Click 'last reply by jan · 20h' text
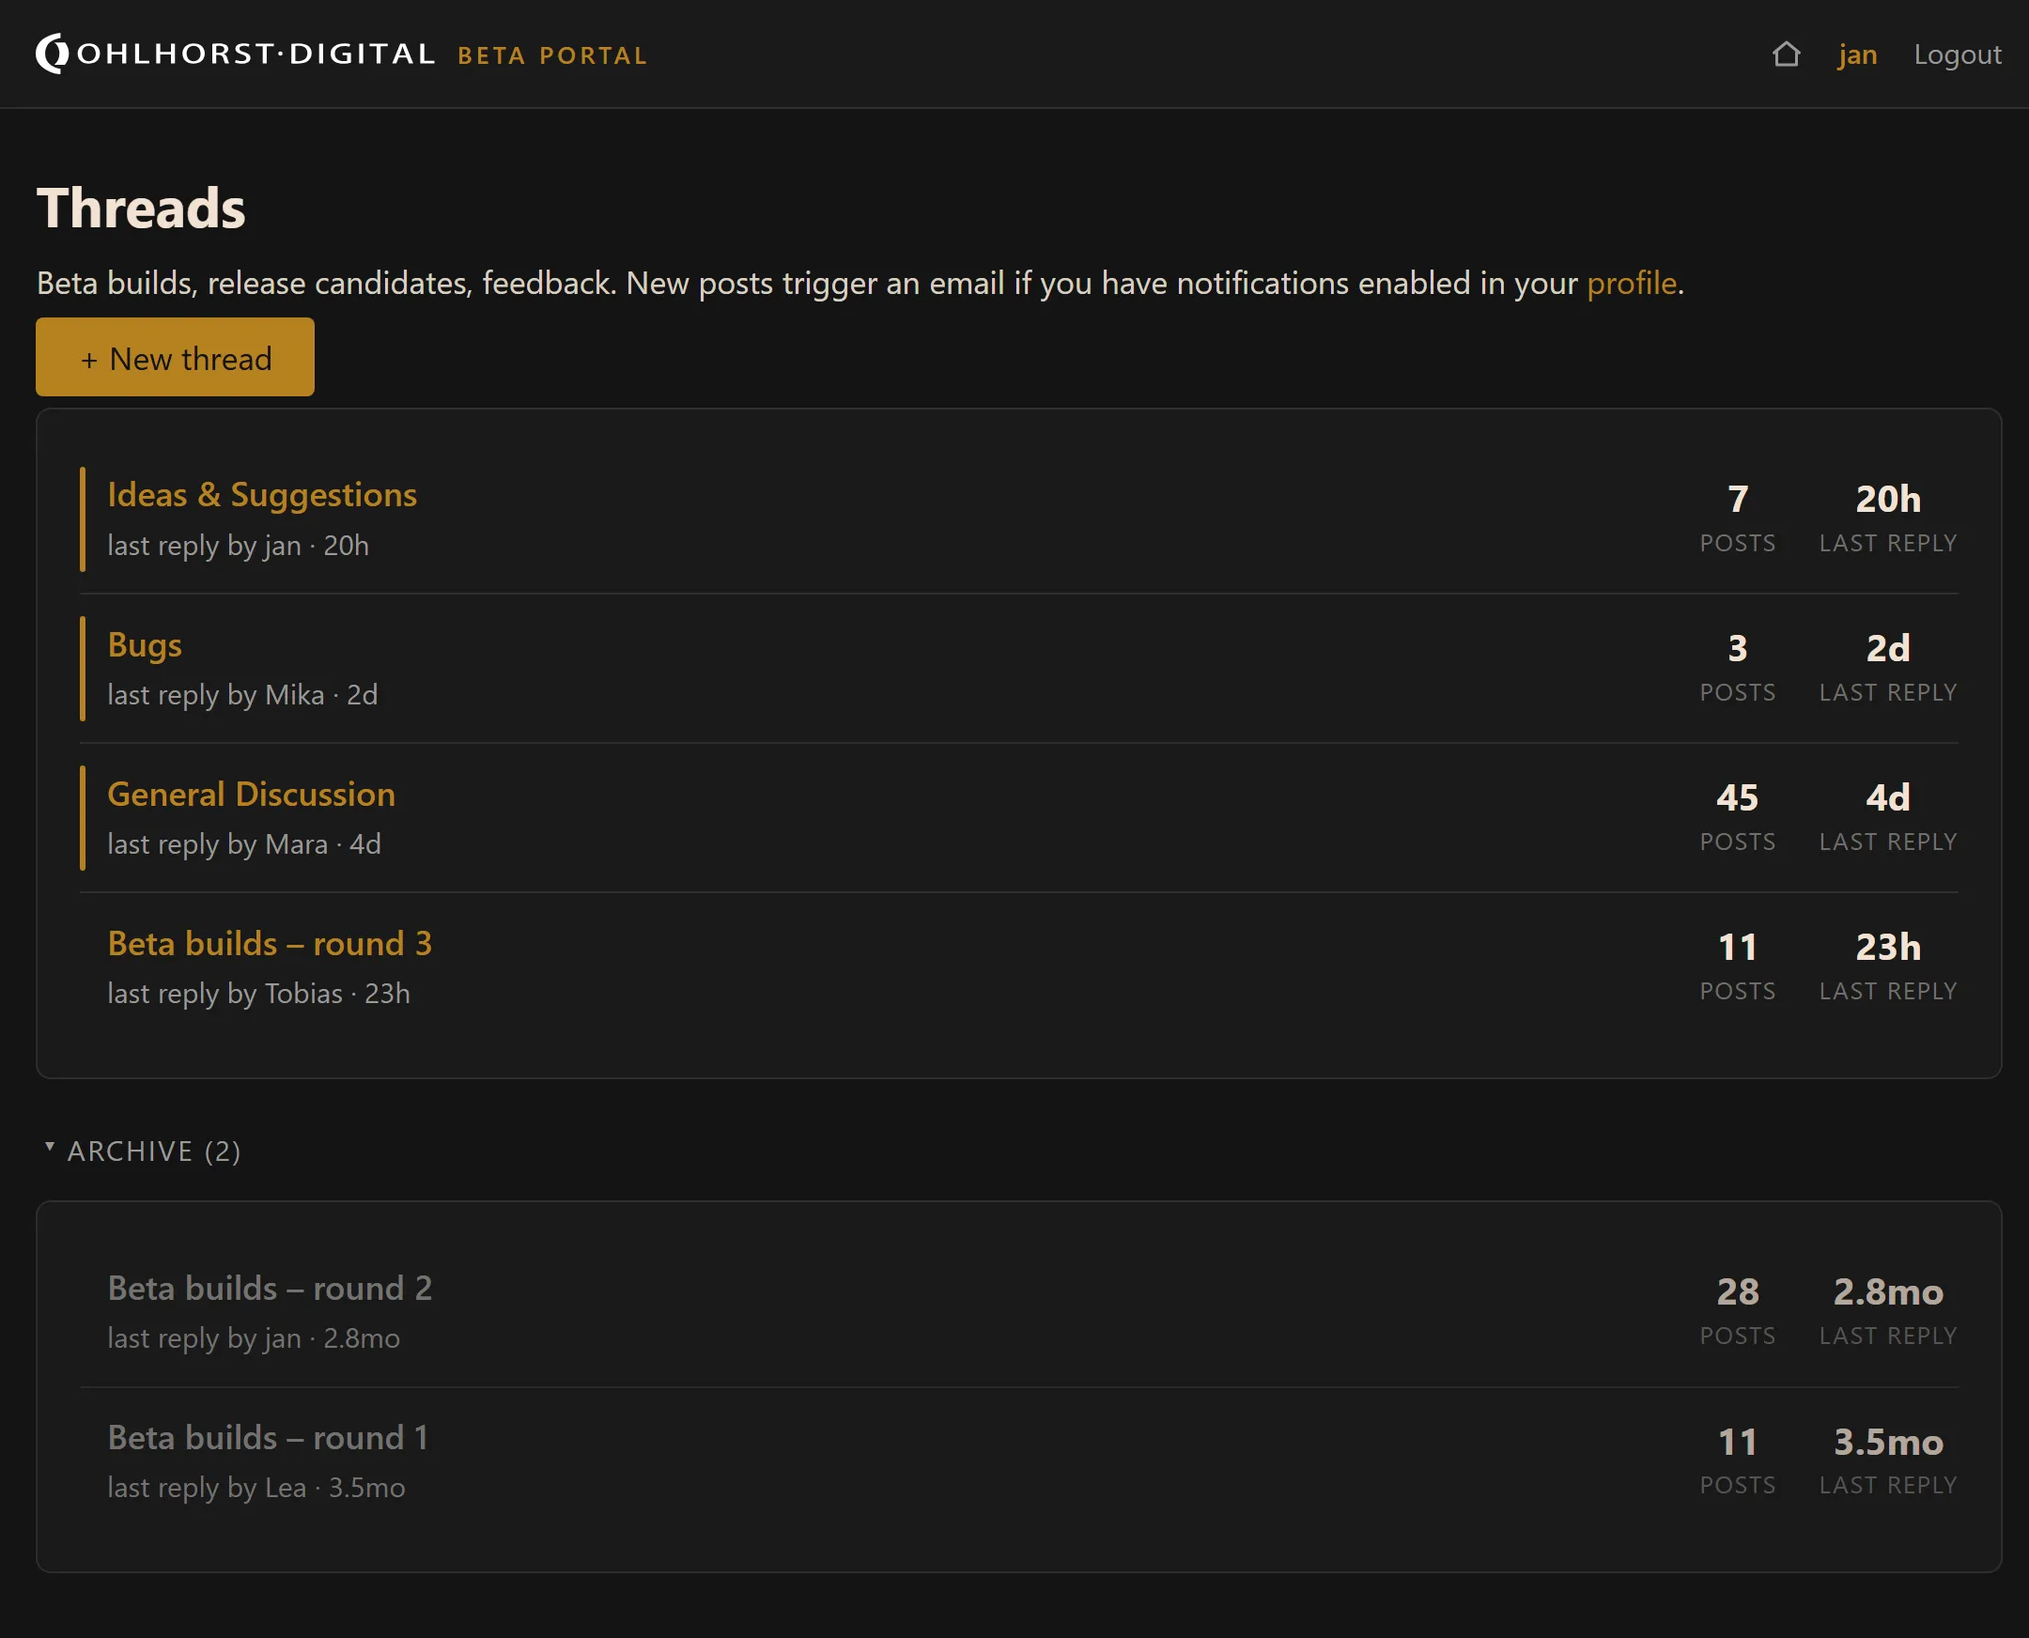Image resolution: width=2029 pixels, height=1638 pixels. coord(238,546)
